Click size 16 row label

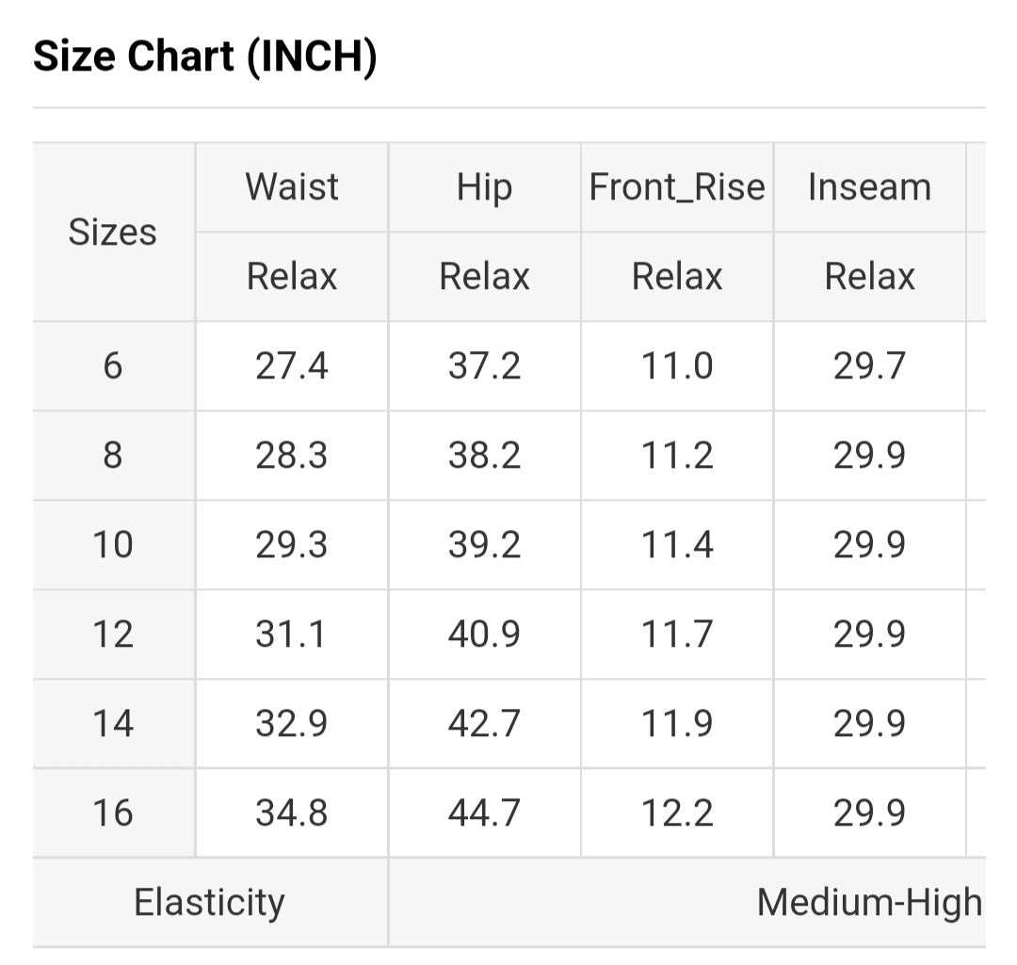click(113, 812)
